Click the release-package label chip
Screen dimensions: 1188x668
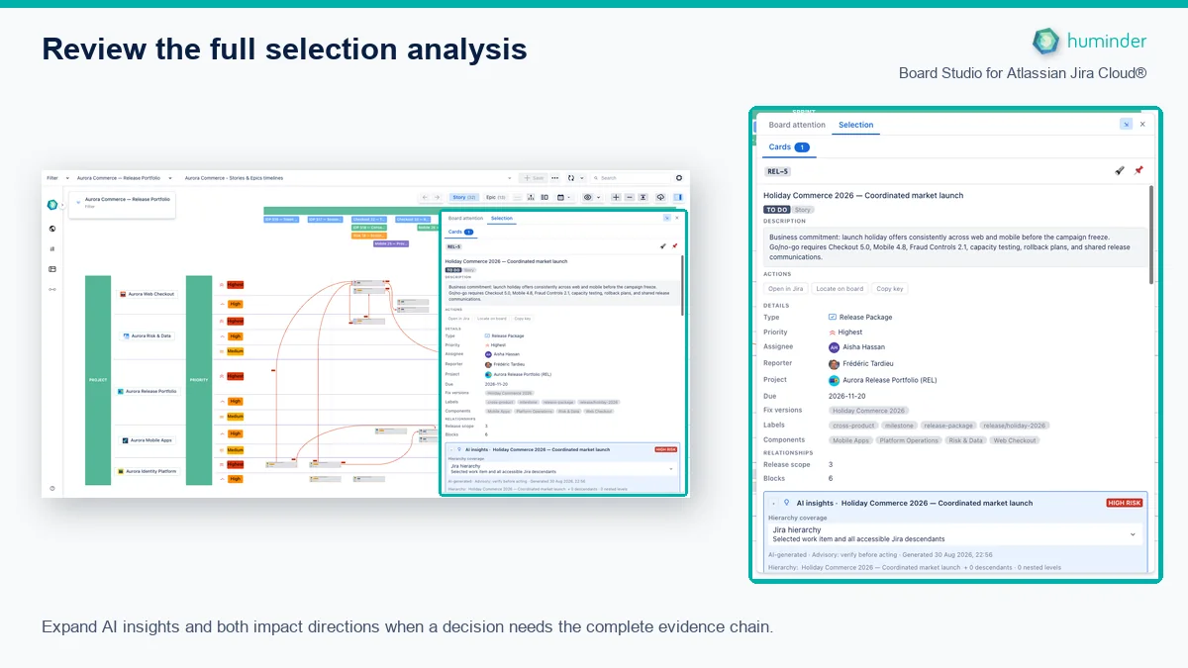pyautogui.click(x=948, y=426)
